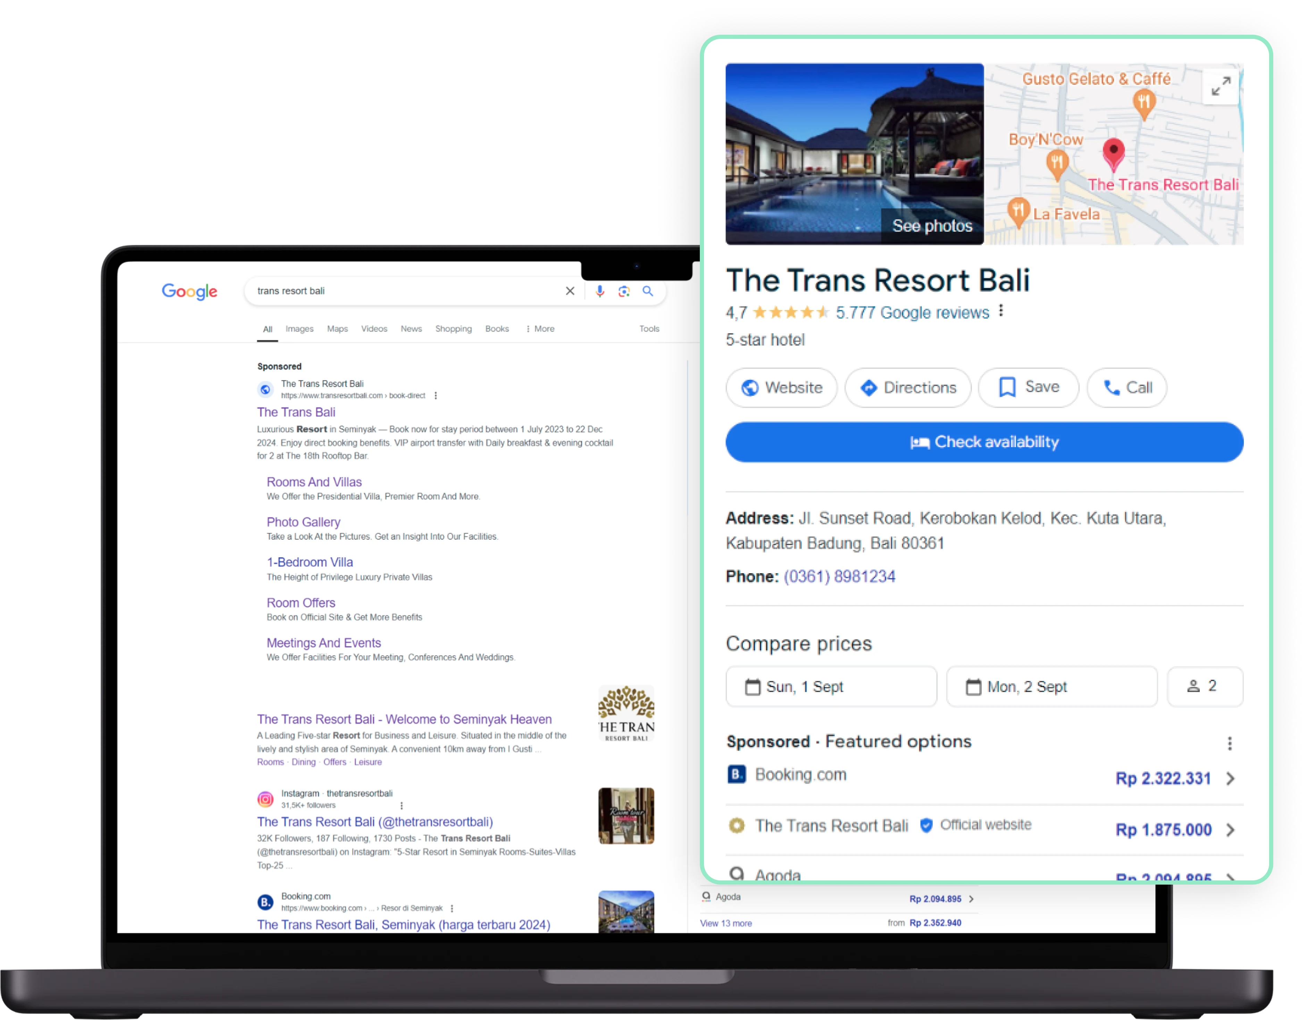Click the Instagram logo icon in results
This screenshot has width=1308, height=1020.
(x=265, y=799)
